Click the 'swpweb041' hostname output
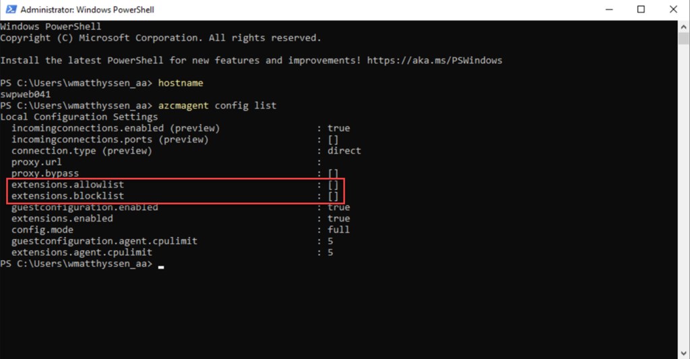Image resolution: width=690 pixels, height=359 pixels. click(x=26, y=94)
